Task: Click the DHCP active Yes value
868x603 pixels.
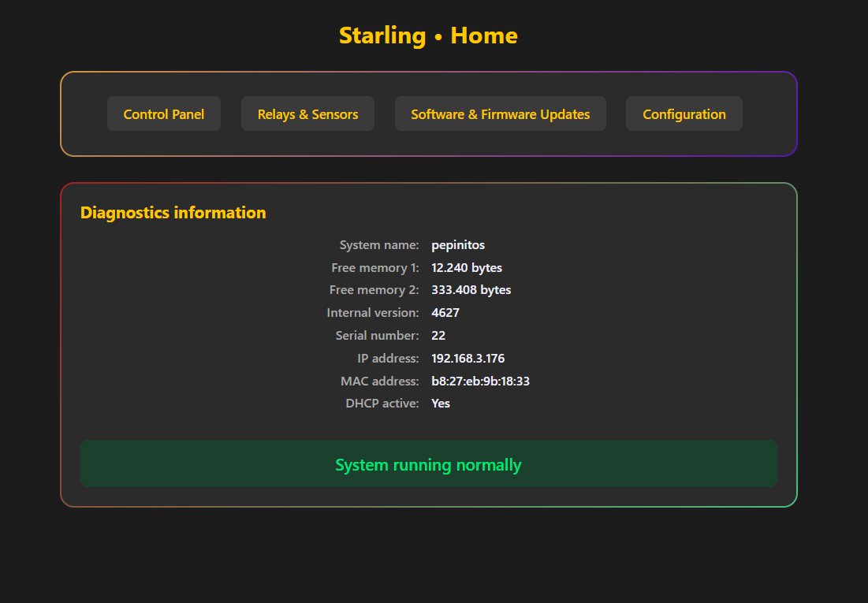Action: tap(441, 404)
